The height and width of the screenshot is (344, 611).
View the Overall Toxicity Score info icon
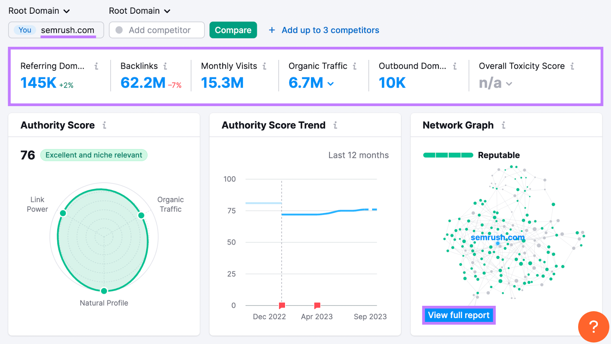[573, 66]
